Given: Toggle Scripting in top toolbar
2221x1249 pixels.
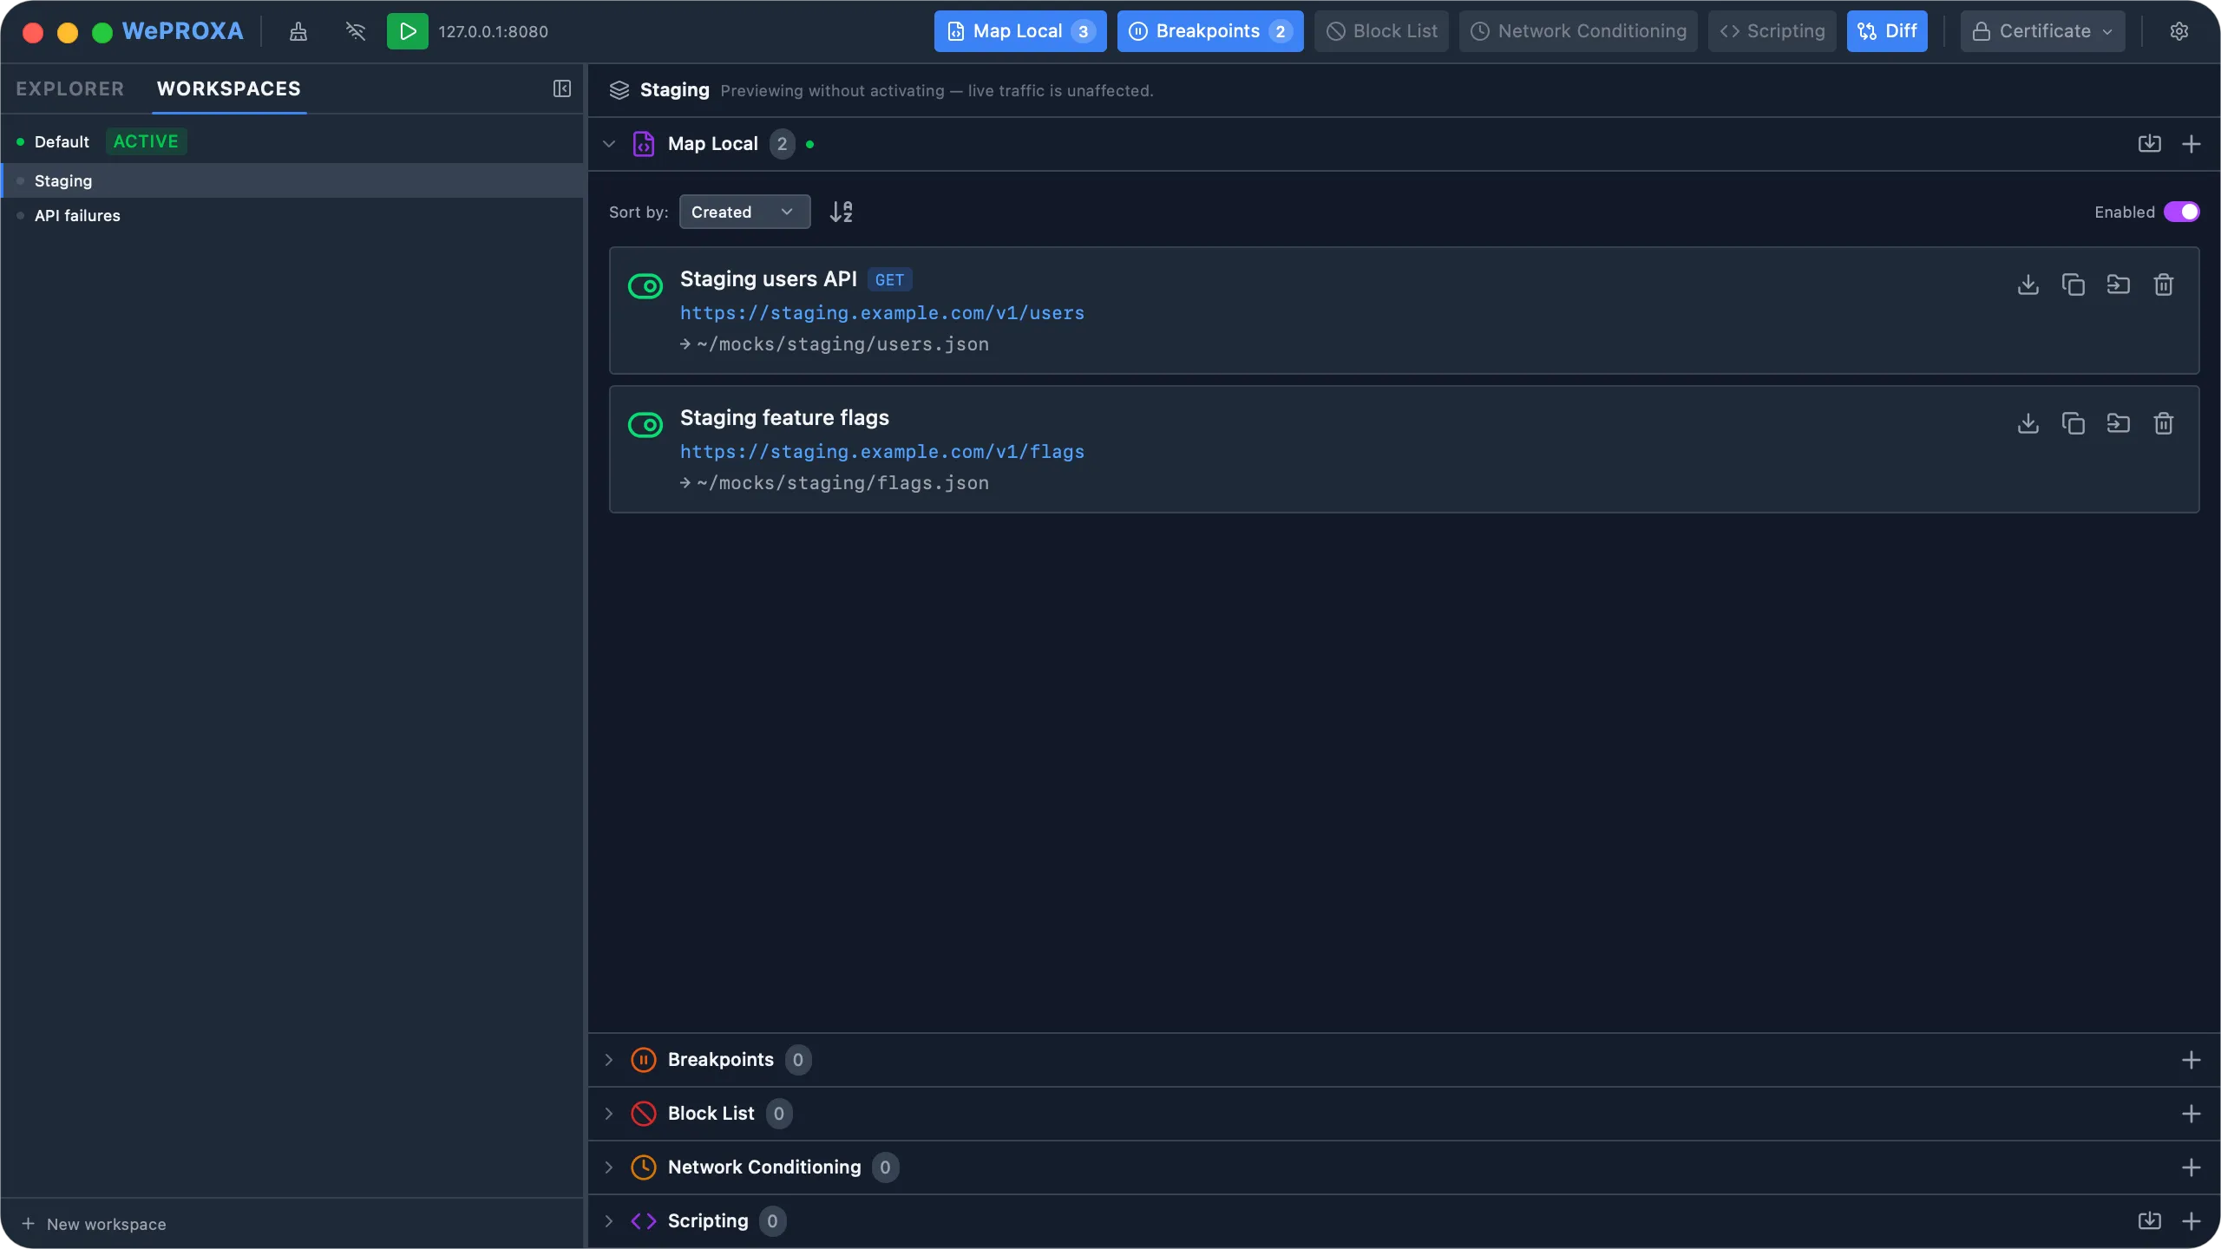Looking at the screenshot, I should 1772,31.
